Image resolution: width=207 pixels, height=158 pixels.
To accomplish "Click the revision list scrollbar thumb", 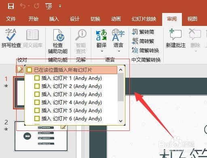I will click(121, 87).
